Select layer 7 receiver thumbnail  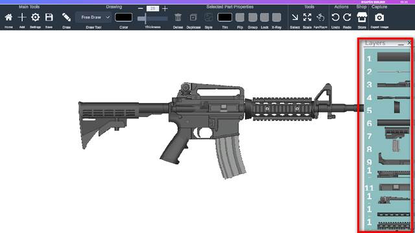tap(397, 133)
